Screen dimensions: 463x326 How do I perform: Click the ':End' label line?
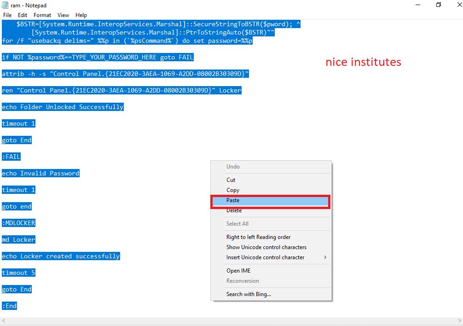click(10, 306)
